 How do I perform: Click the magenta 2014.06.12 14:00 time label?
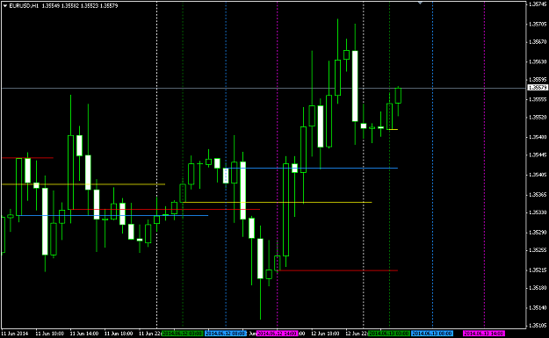[278, 334]
